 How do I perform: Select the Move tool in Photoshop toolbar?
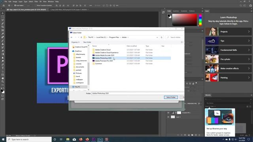(3, 13)
